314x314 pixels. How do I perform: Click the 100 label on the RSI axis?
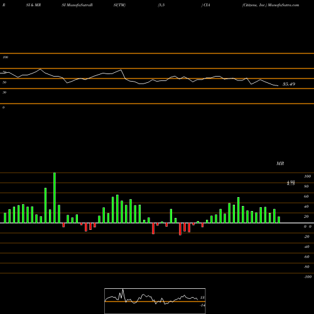tap(5, 57)
